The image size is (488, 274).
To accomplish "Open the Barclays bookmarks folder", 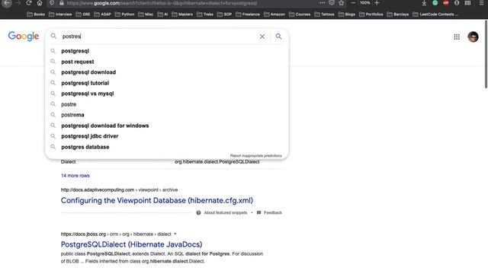I will coord(398,14).
